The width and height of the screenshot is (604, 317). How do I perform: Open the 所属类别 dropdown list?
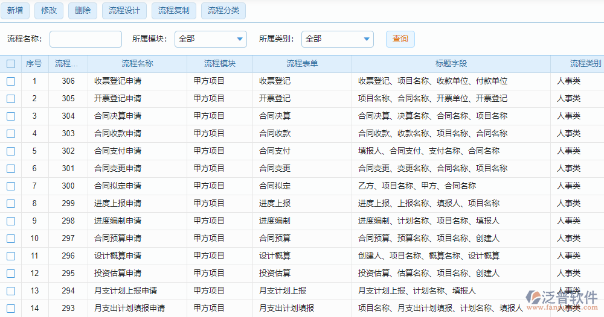pos(337,39)
